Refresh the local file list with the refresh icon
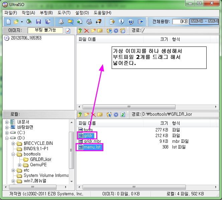222x200 pixels. pyautogui.click(x=123, y=115)
